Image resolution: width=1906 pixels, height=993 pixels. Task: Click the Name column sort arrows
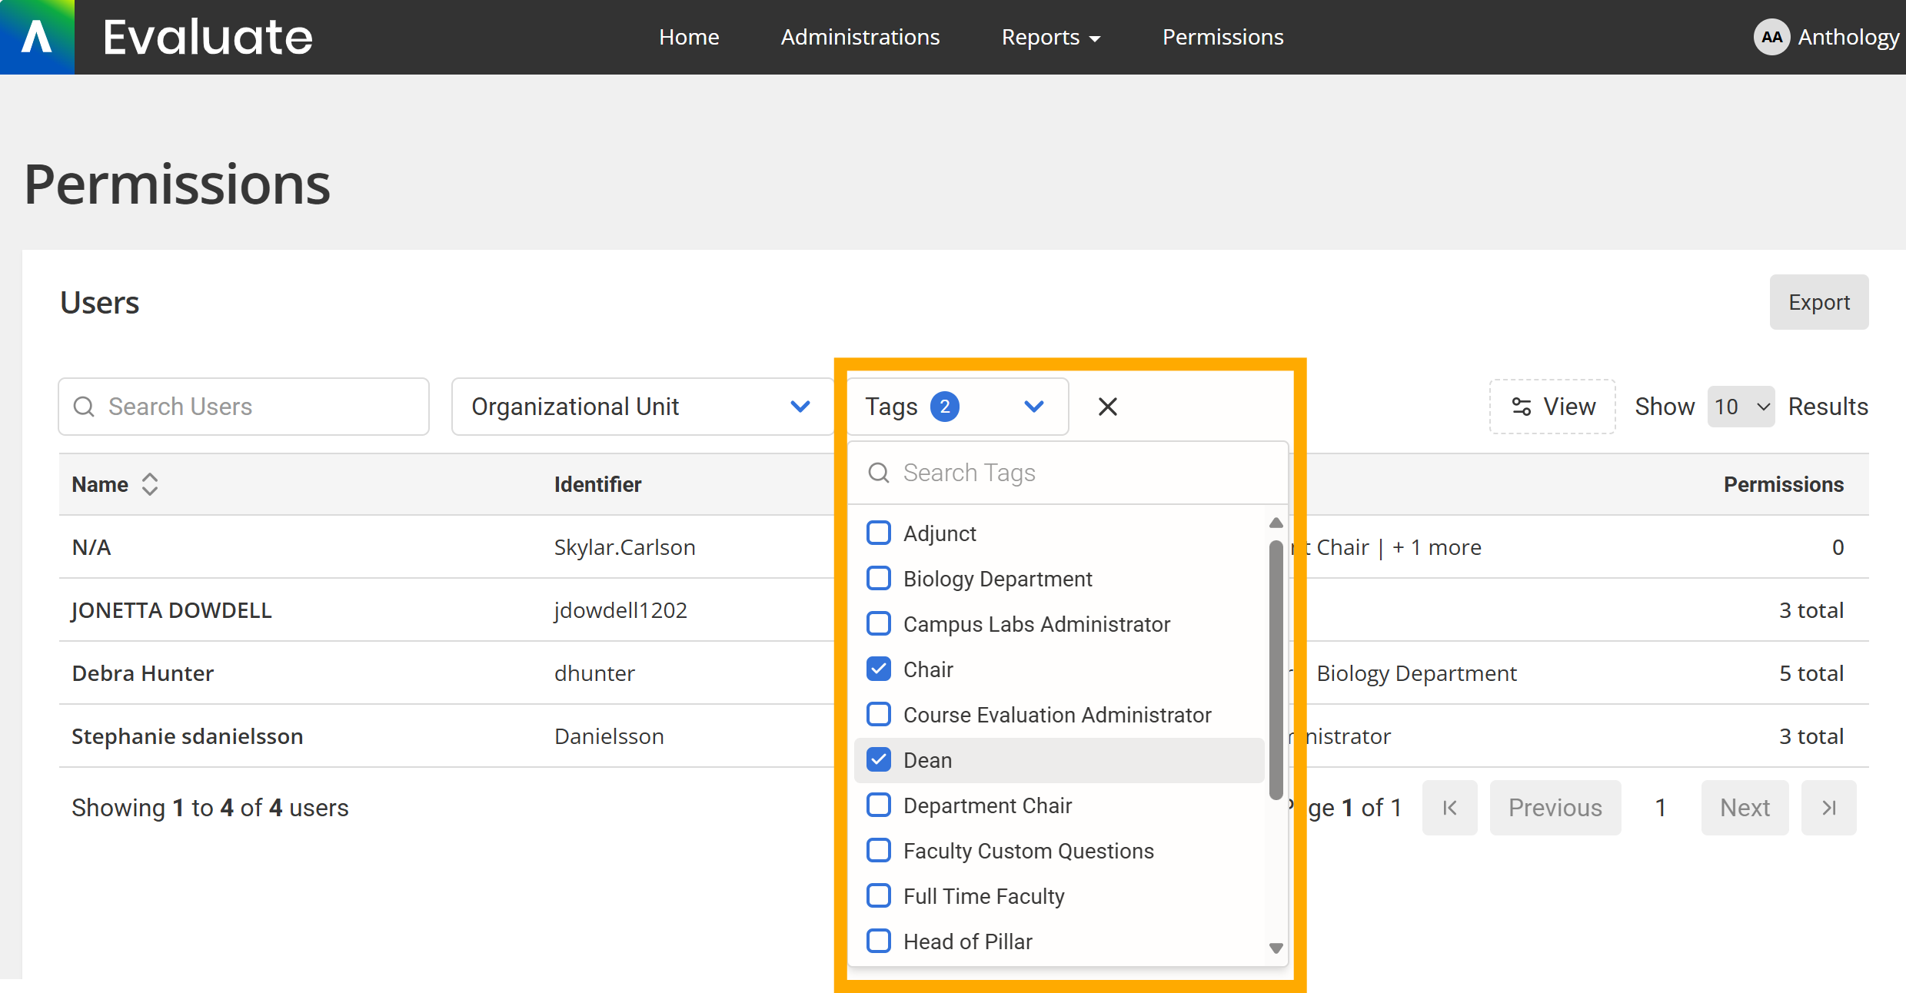(x=150, y=484)
